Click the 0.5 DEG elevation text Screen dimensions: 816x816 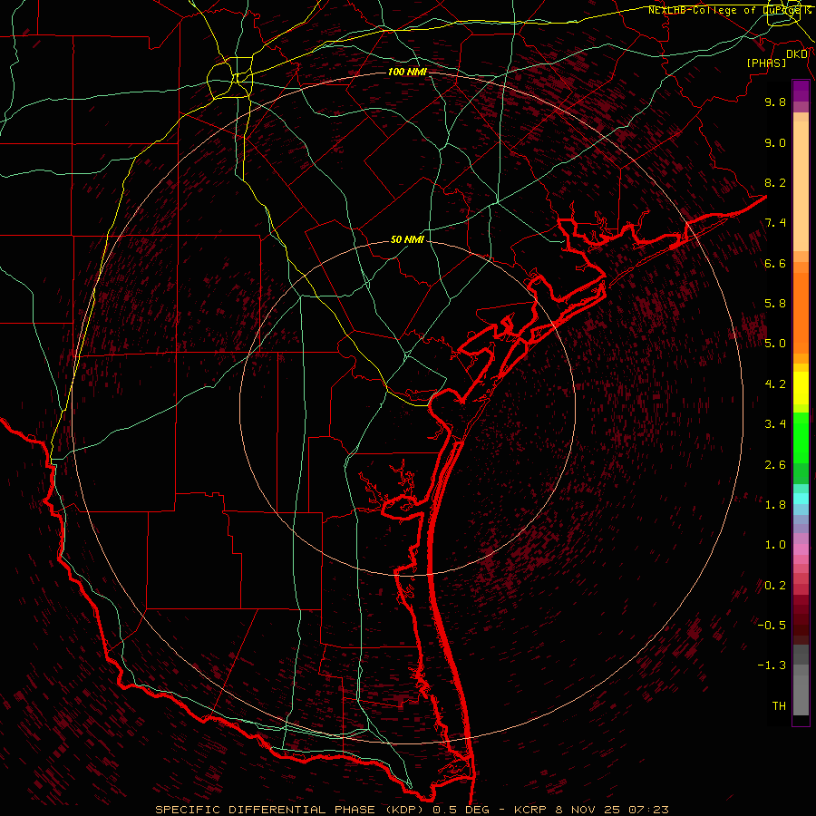tap(461, 810)
